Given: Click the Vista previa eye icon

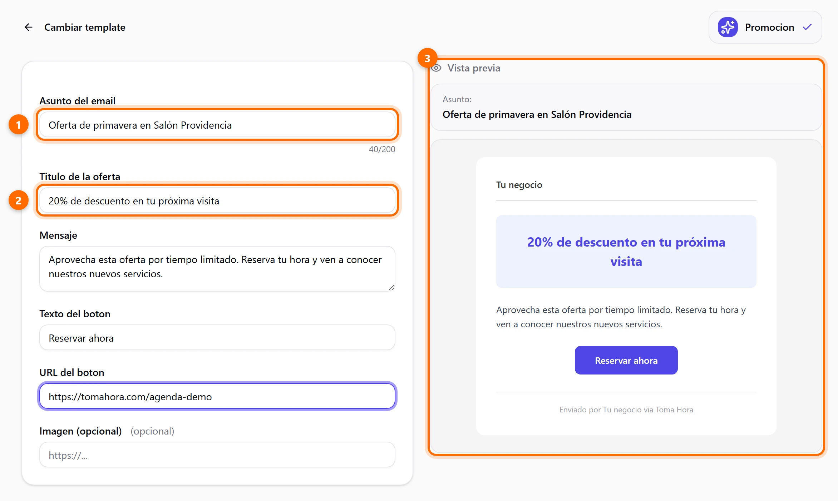Looking at the screenshot, I should pos(436,68).
